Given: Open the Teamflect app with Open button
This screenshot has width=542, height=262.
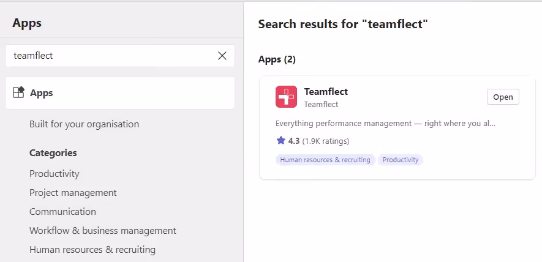Looking at the screenshot, I should pyautogui.click(x=503, y=97).
